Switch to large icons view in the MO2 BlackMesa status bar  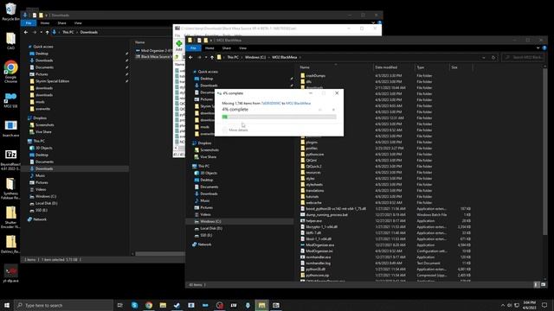coord(543,284)
